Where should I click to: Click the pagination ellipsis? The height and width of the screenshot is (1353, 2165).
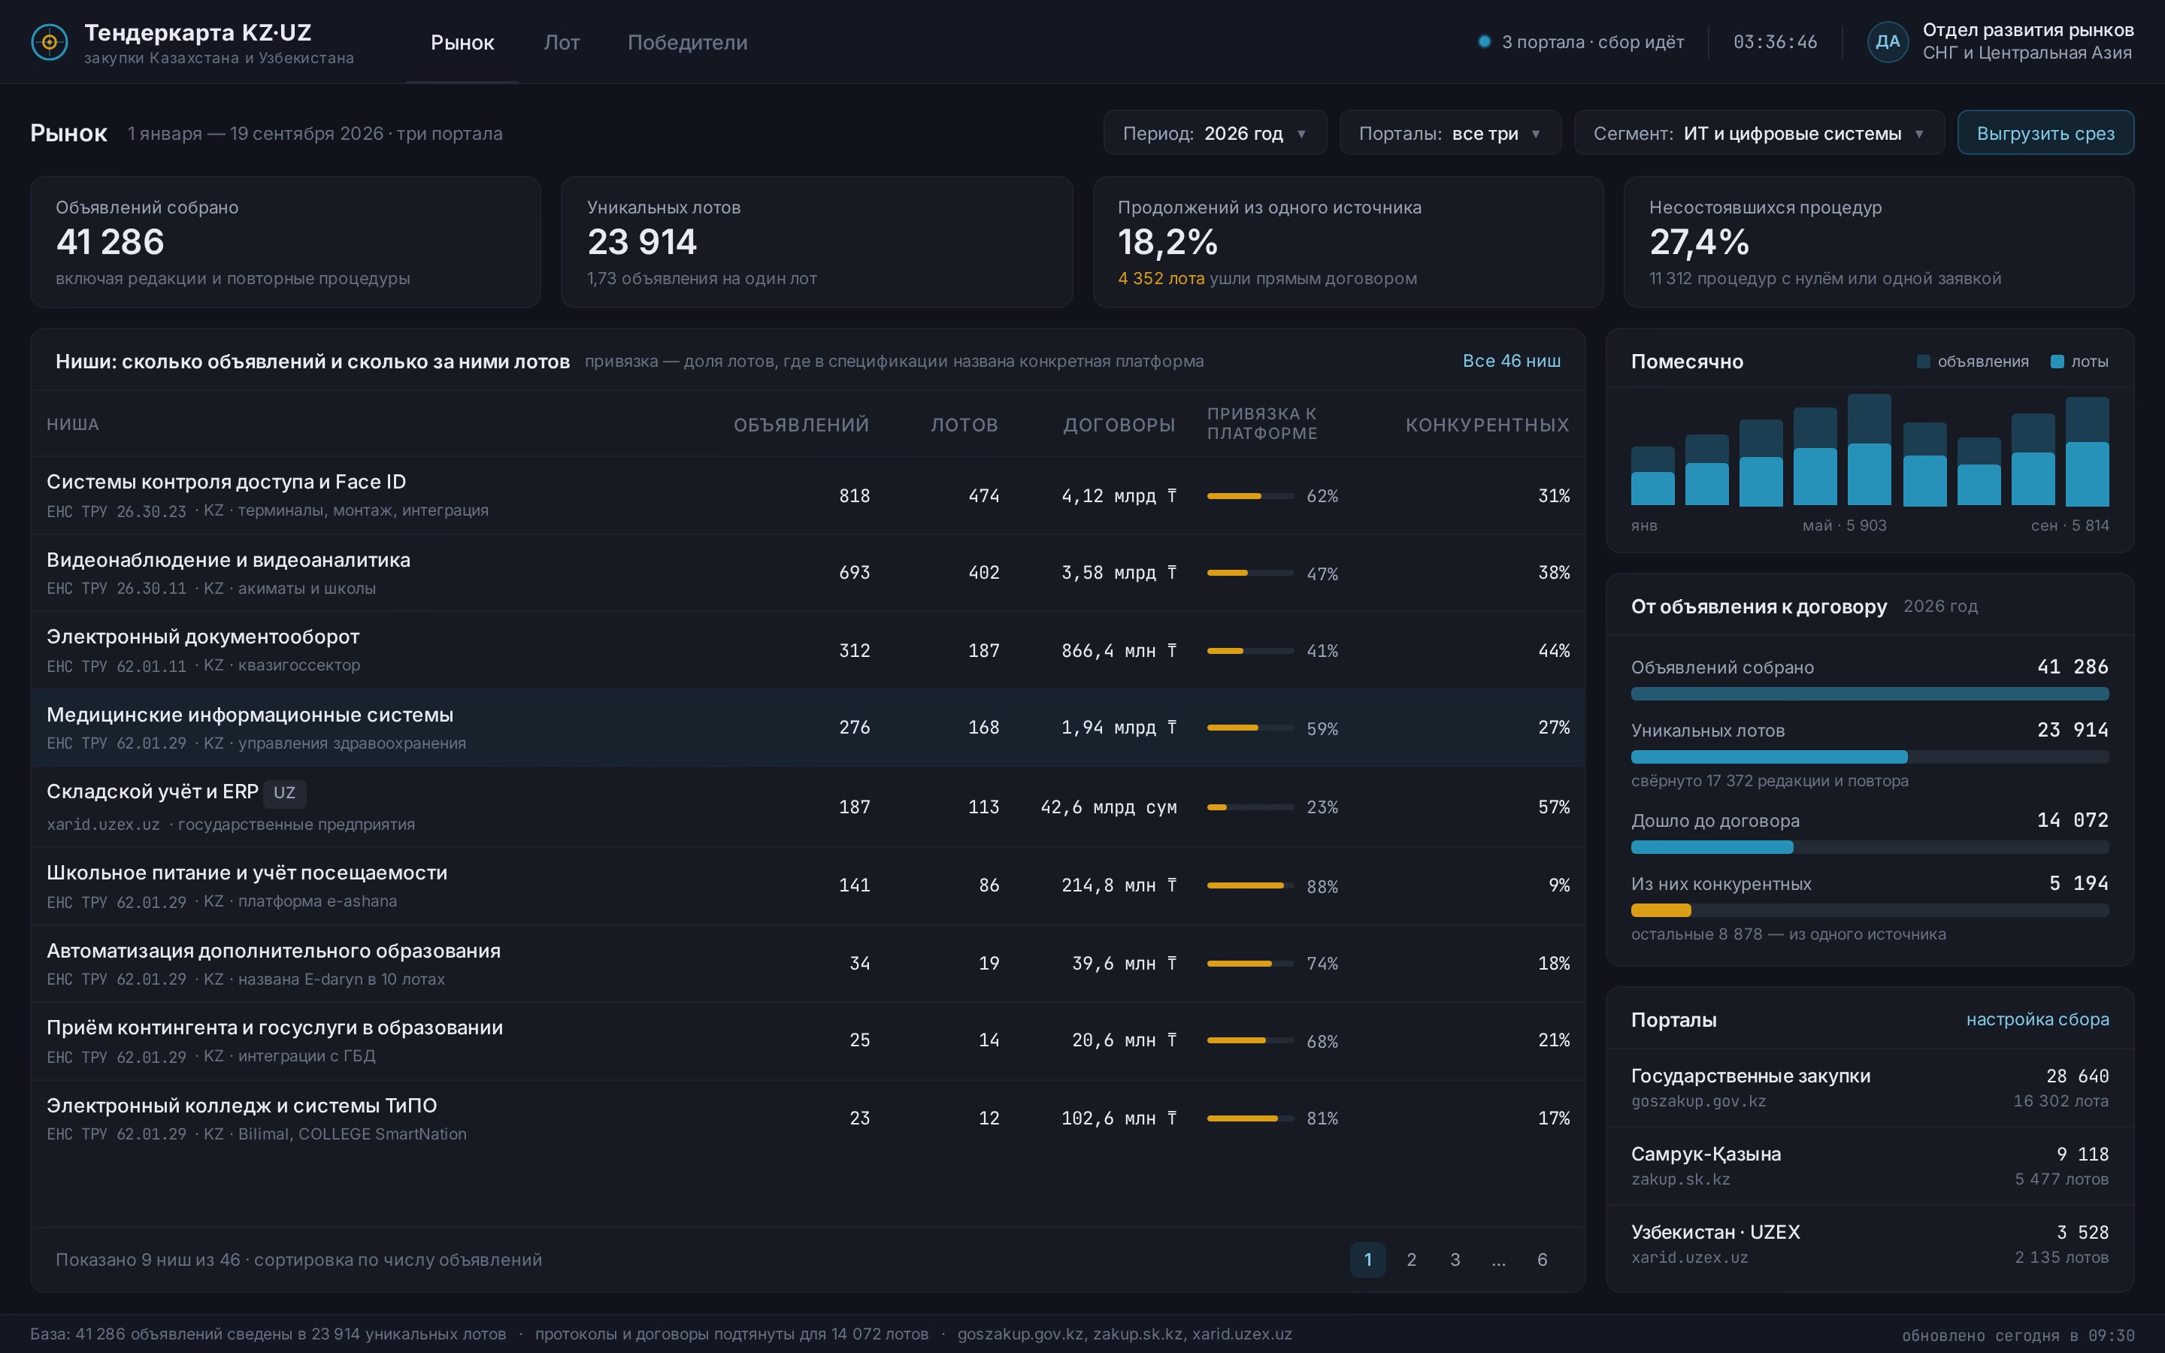click(1498, 1259)
